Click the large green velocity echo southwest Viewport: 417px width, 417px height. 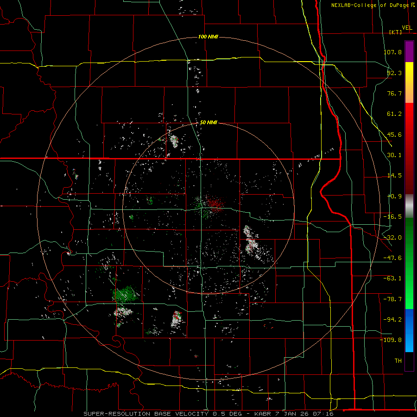click(126, 294)
